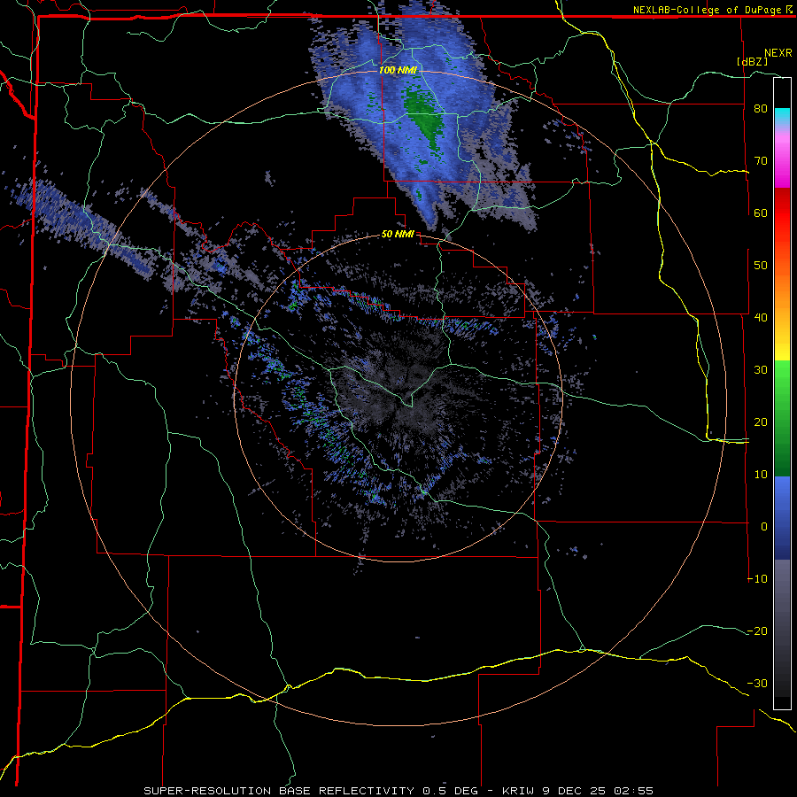Click the [dBZ] unit label

click(x=752, y=61)
